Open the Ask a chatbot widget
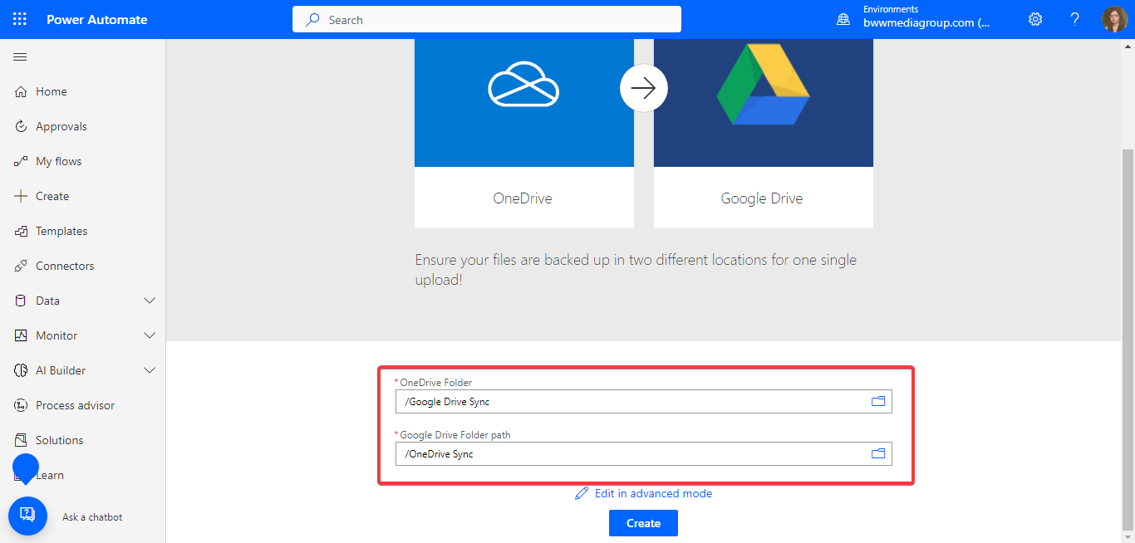 tap(27, 516)
